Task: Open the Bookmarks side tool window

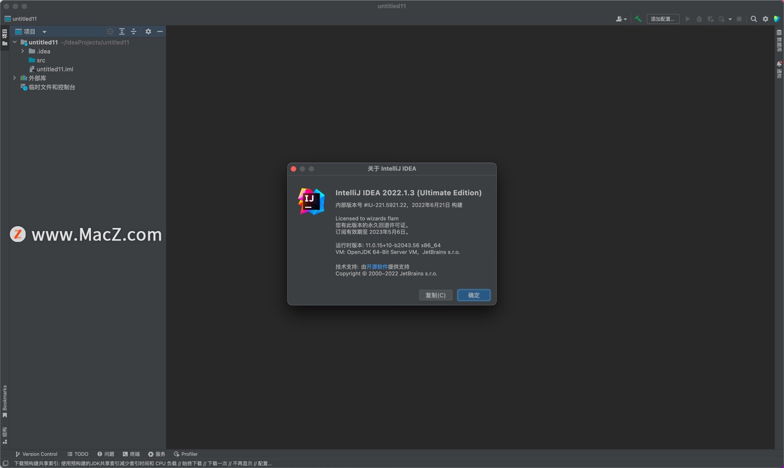Action: pos(5,401)
